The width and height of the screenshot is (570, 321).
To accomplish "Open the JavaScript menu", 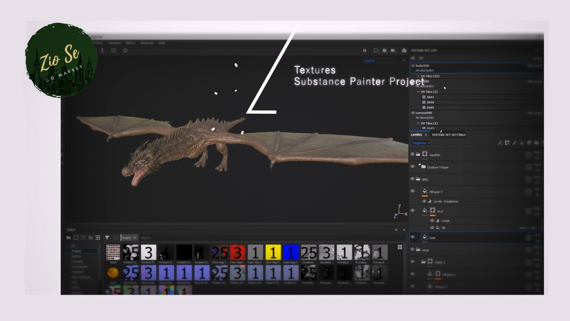I will (x=147, y=43).
